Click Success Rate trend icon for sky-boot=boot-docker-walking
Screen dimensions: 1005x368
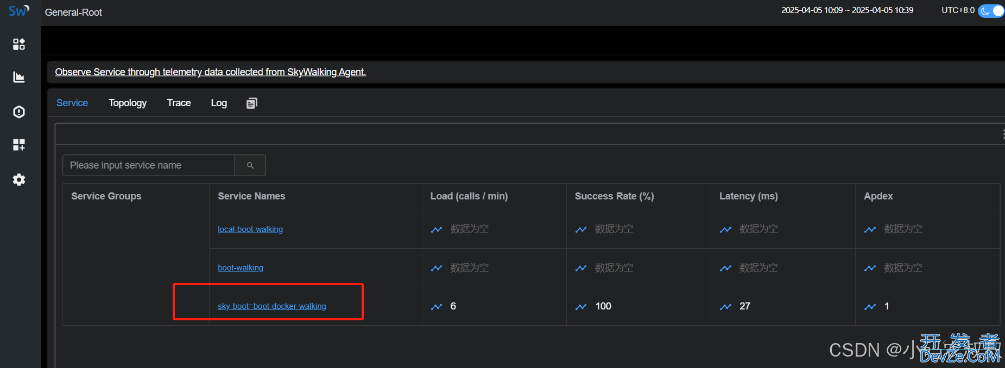(581, 306)
